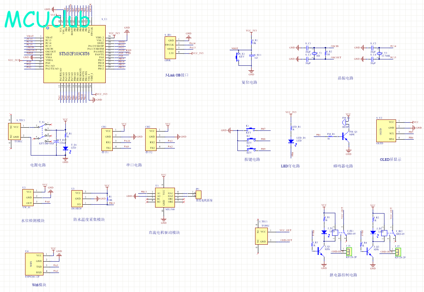This screenshot has height=292, width=424.
Task: Click the S_C4 20pF capacitor
Action: pyautogui.click(x=373, y=59)
